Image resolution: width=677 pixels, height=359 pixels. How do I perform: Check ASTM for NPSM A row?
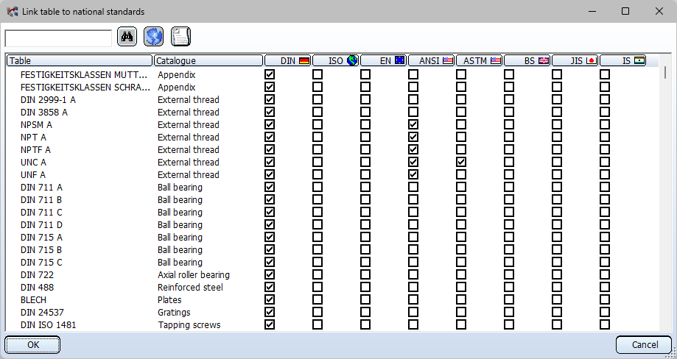click(461, 124)
